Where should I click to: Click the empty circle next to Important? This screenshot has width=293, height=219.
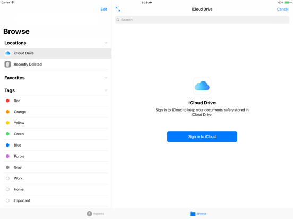(x=7, y=200)
